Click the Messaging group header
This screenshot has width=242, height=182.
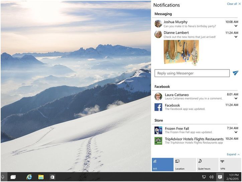(163, 14)
